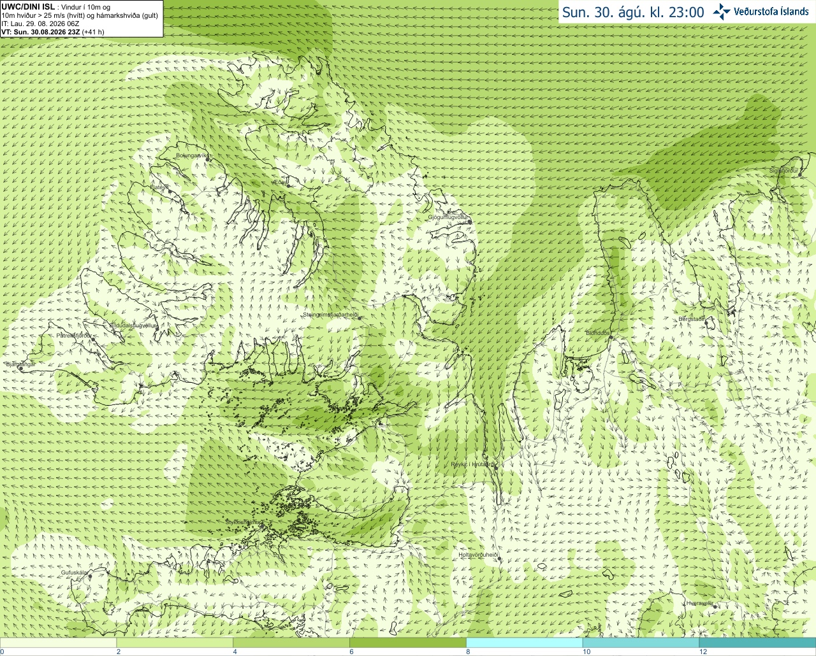Screen dimensions: 816x656
Task: Open the Sun. 30. ágú. kl. 23:00 time label
Action: (633, 12)
